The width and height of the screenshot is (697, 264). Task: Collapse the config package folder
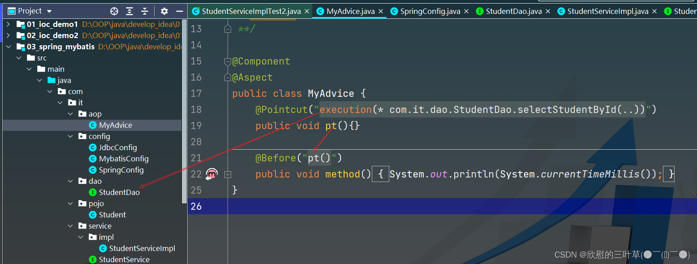pyautogui.click(x=70, y=136)
